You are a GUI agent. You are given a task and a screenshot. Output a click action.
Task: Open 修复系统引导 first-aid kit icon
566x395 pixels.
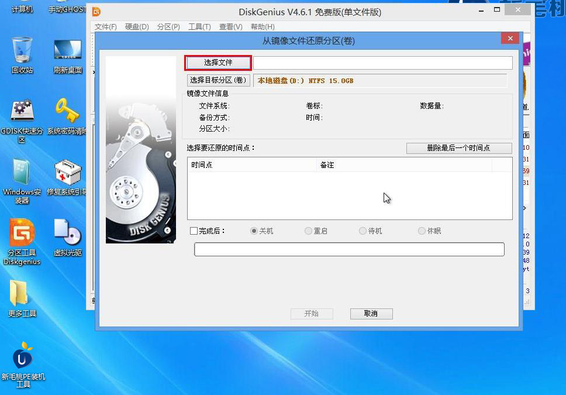point(67,177)
